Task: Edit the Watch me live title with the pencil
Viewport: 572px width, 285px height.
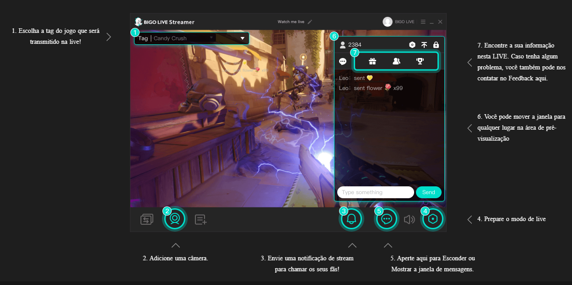Action: point(309,21)
